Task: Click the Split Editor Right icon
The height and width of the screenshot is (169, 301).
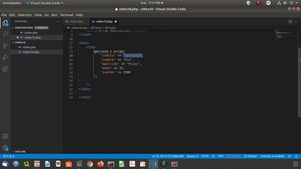Action: coord(290,22)
